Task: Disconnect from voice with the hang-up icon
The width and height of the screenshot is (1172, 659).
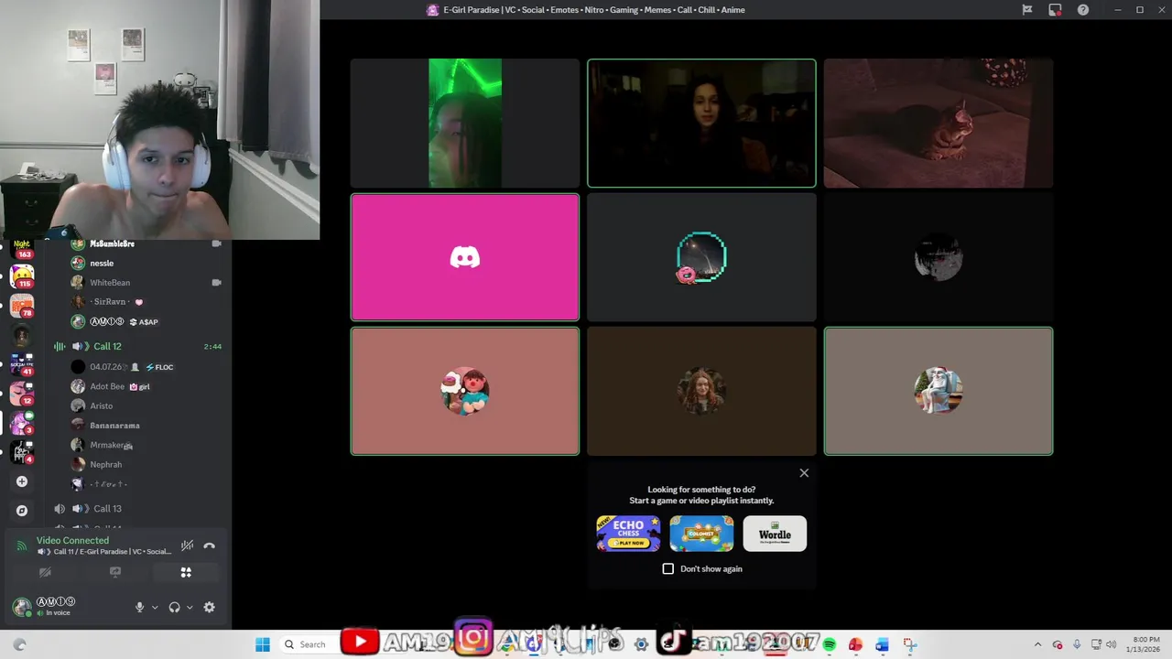Action: click(x=209, y=546)
